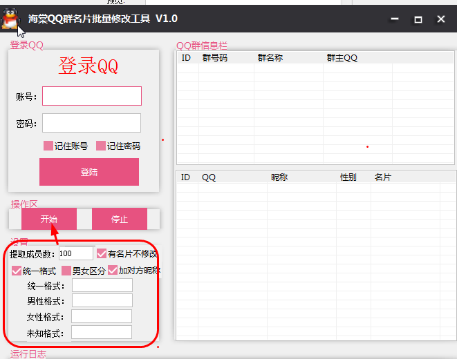Image resolution: width=457 pixels, height=359 pixels.
Task: Click the 操作区 section label
Action: click(24, 204)
